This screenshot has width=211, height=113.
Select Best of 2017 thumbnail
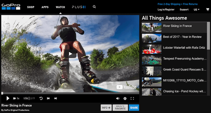click(x=152, y=38)
